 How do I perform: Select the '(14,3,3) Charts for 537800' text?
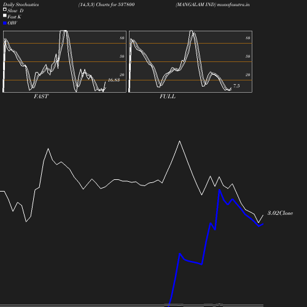point(106,4)
